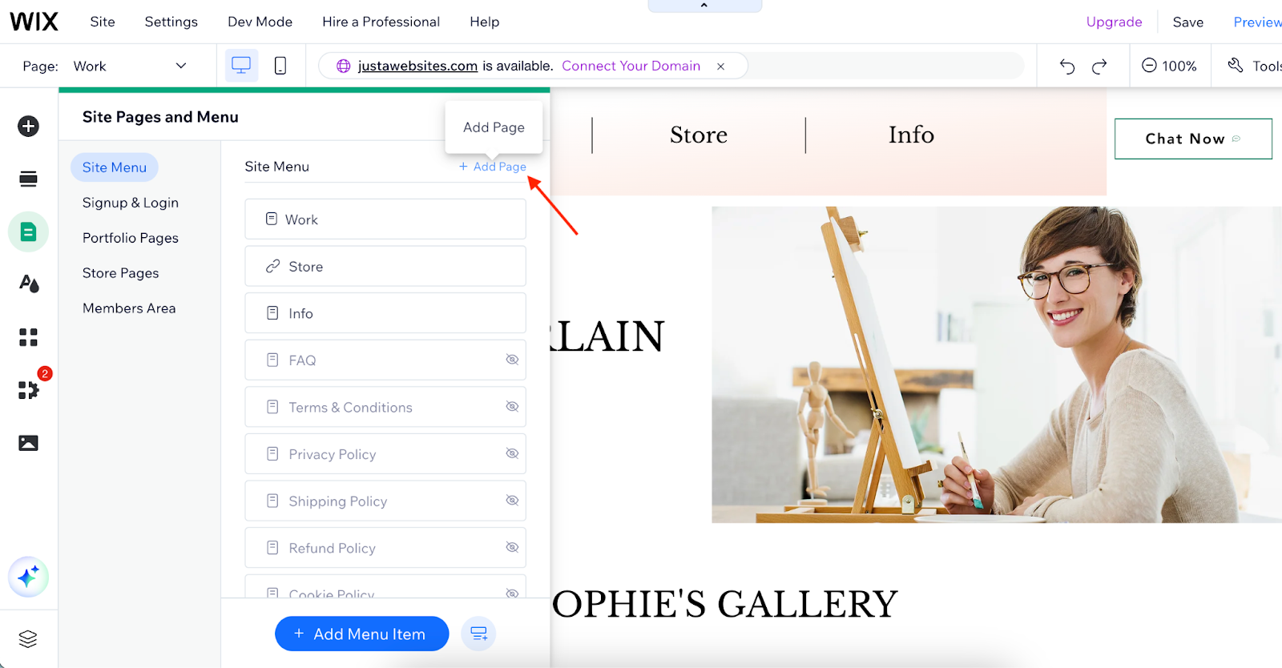The height and width of the screenshot is (668, 1282).
Task: Open the Site Design icon in the sidebar
Action: [29, 284]
